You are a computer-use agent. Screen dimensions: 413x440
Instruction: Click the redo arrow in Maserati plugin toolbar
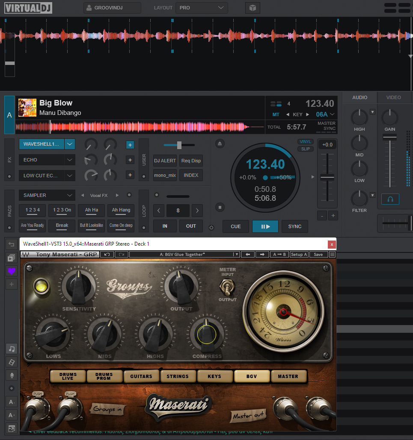tap(122, 255)
